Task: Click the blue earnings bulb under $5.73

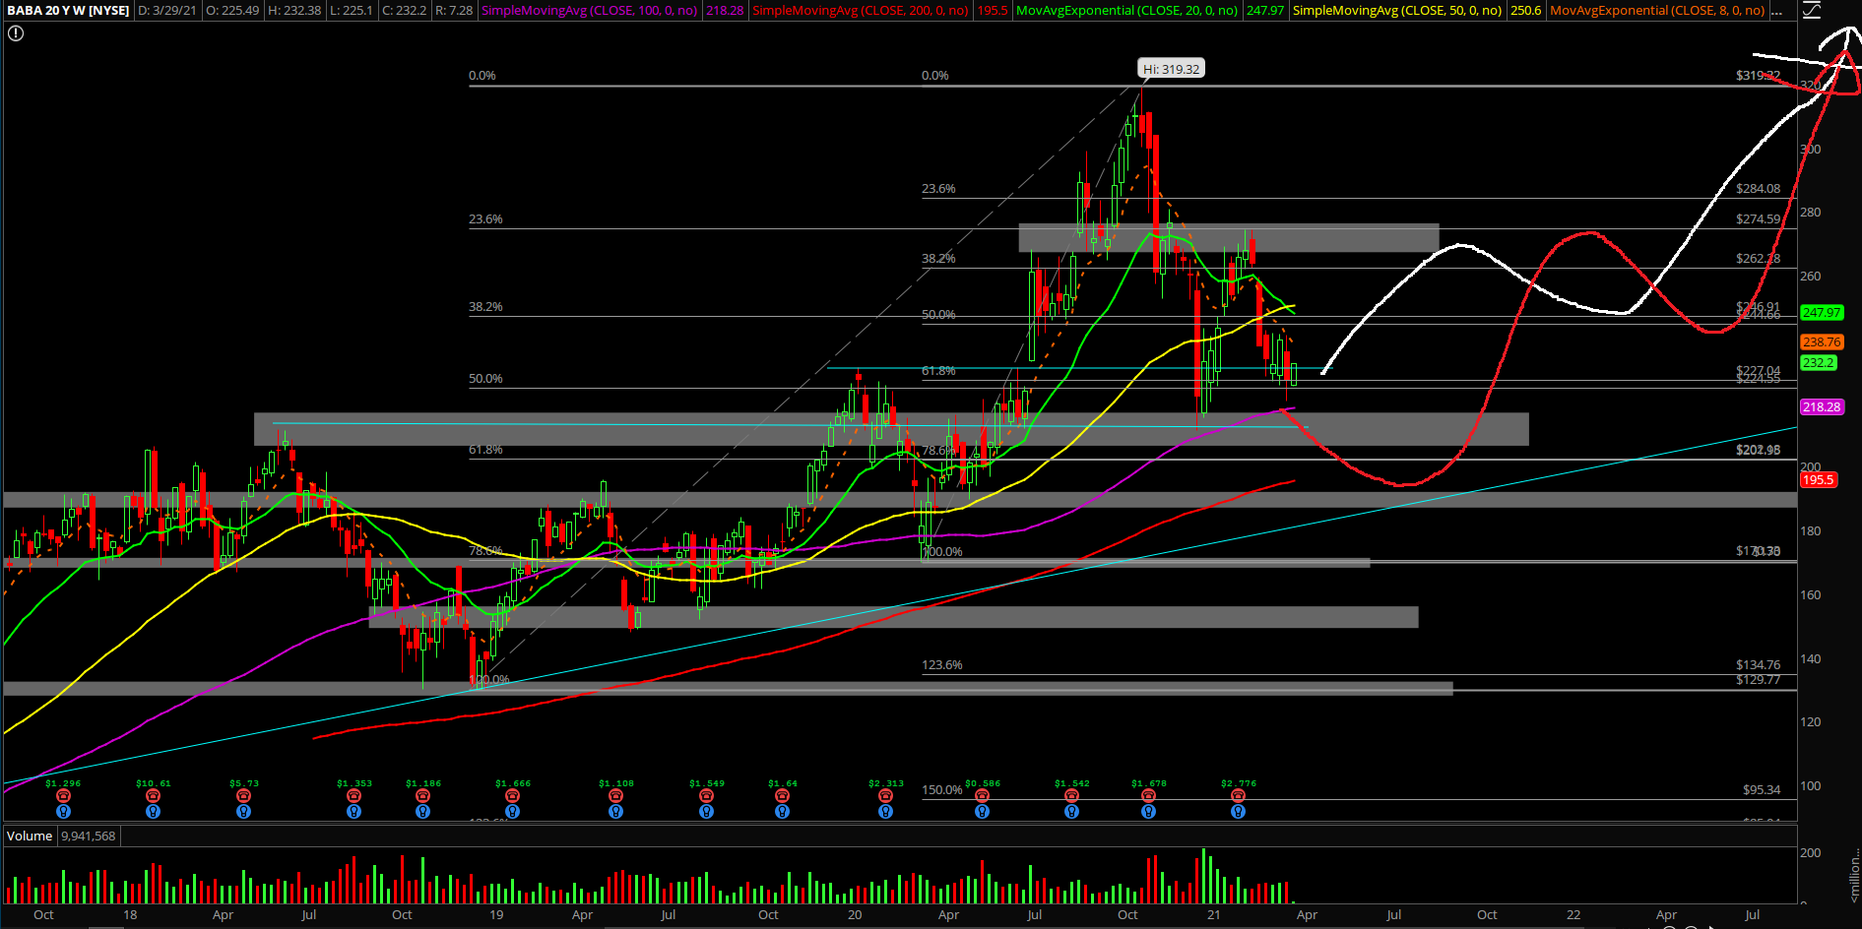Action: coord(243,812)
